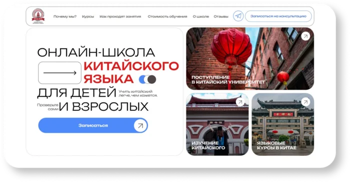Open the Изучение китайского card

tap(217, 124)
